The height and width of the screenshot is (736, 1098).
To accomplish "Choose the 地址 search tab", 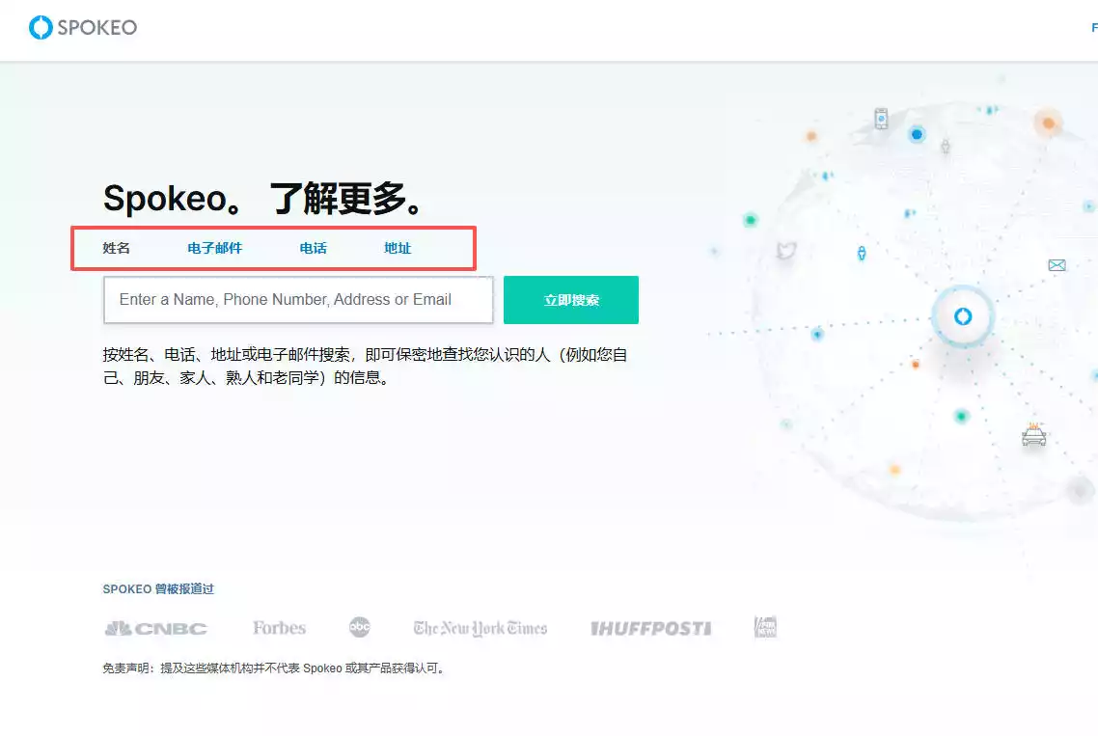I will coord(398,248).
